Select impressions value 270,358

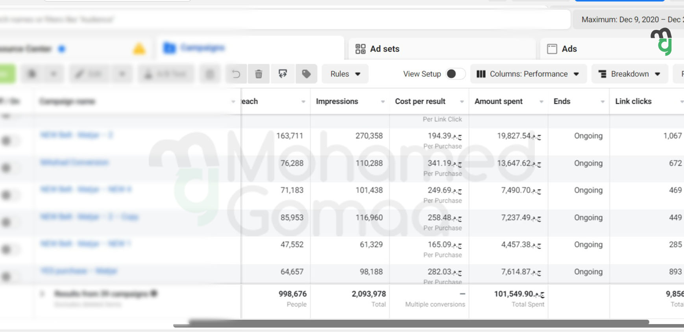[369, 136]
